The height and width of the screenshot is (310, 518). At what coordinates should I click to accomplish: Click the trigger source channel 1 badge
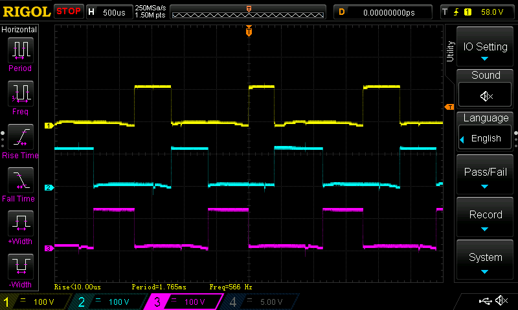(467, 12)
